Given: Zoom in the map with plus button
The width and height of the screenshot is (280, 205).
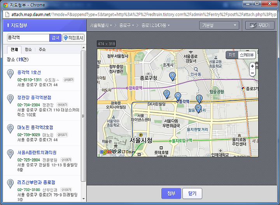Looking at the screenshot, I should 252,66.
